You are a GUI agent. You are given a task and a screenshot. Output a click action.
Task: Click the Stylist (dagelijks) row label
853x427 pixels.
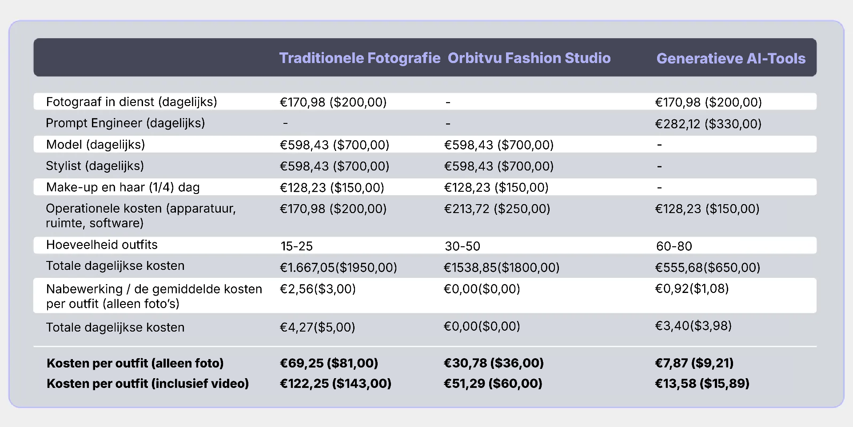pos(95,166)
